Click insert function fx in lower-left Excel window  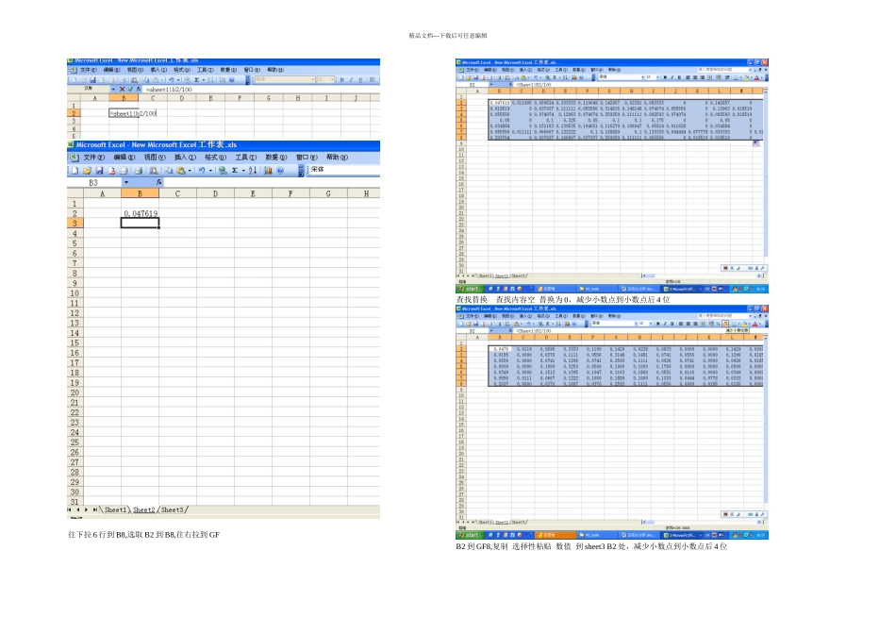click(x=158, y=182)
